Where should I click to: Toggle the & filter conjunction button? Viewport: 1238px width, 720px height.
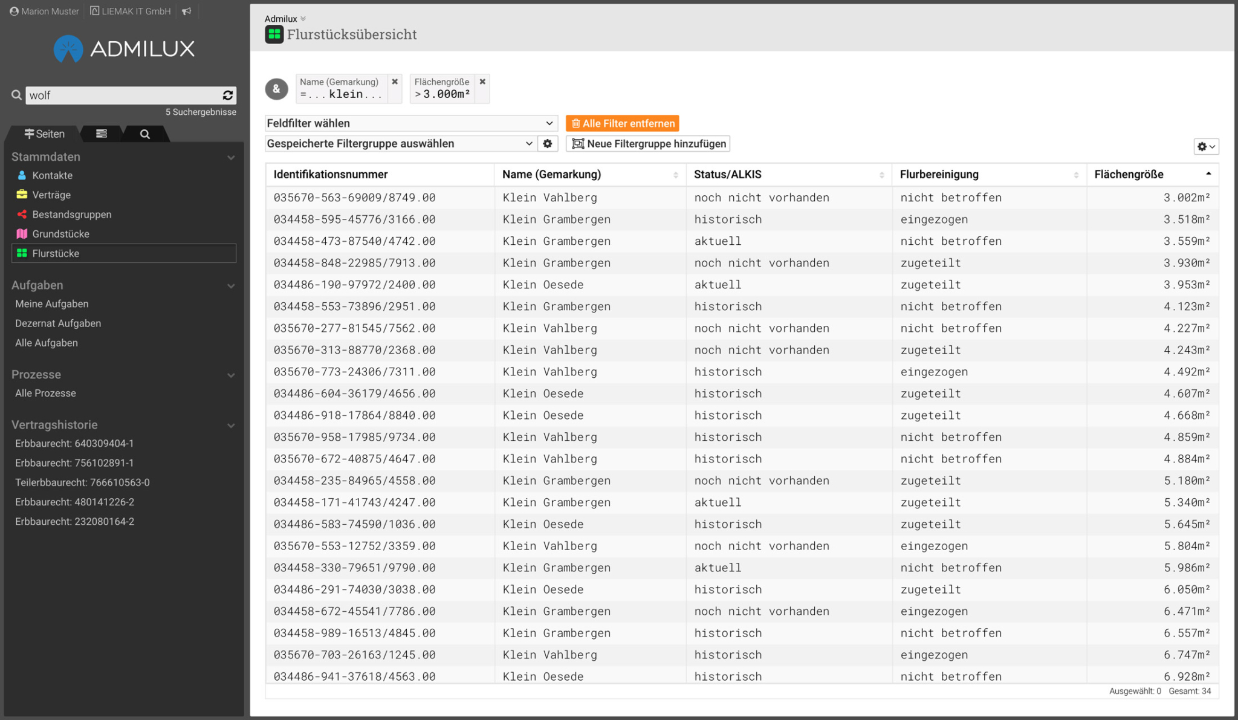click(276, 89)
